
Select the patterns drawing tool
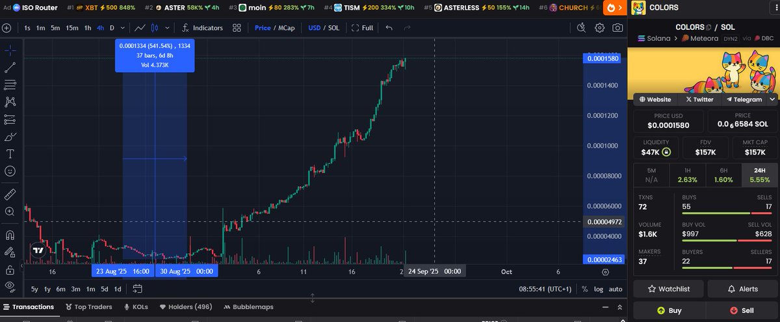pos(10,102)
